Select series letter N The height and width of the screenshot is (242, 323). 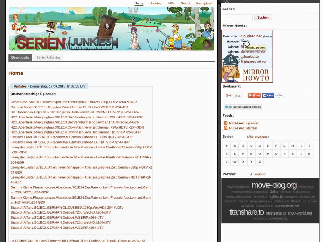click(251, 154)
